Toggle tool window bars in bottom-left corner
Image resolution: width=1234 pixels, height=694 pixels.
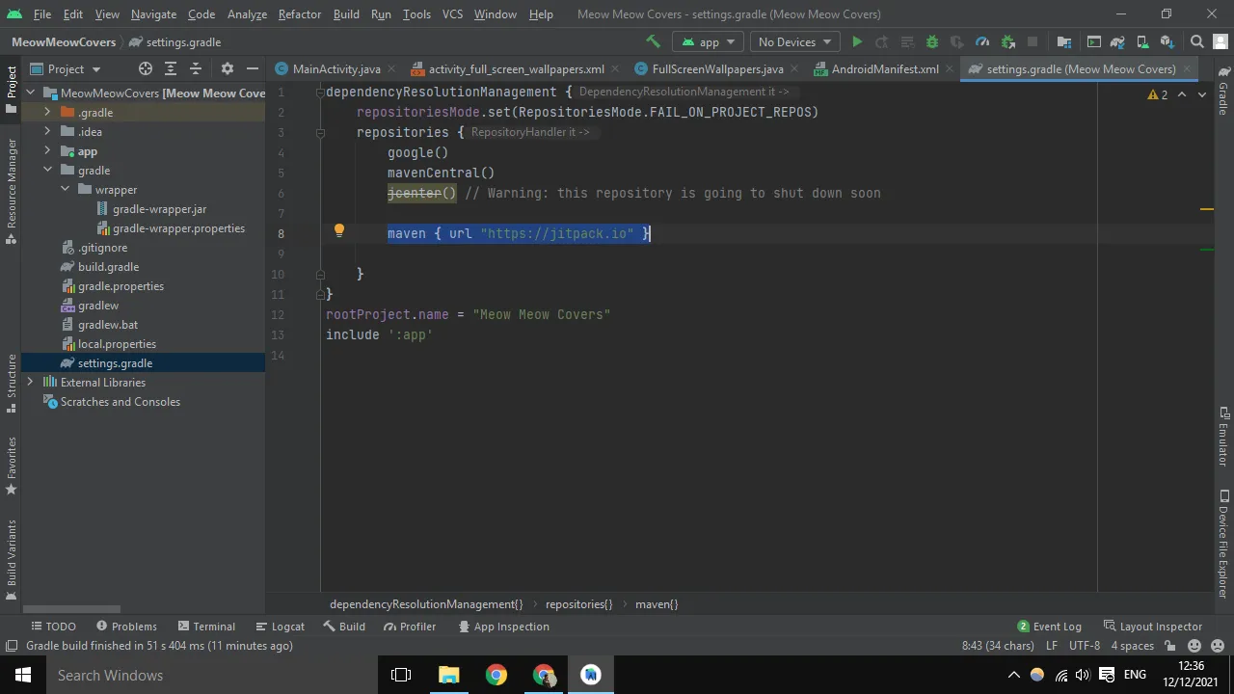pos(12,646)
